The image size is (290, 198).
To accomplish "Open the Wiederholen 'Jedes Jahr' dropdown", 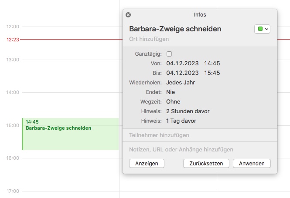I will coord(181,82).
